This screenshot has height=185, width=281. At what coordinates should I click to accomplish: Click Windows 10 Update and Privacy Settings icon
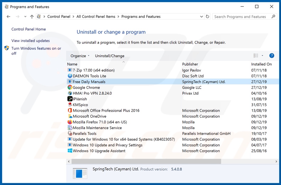(70, 145)
